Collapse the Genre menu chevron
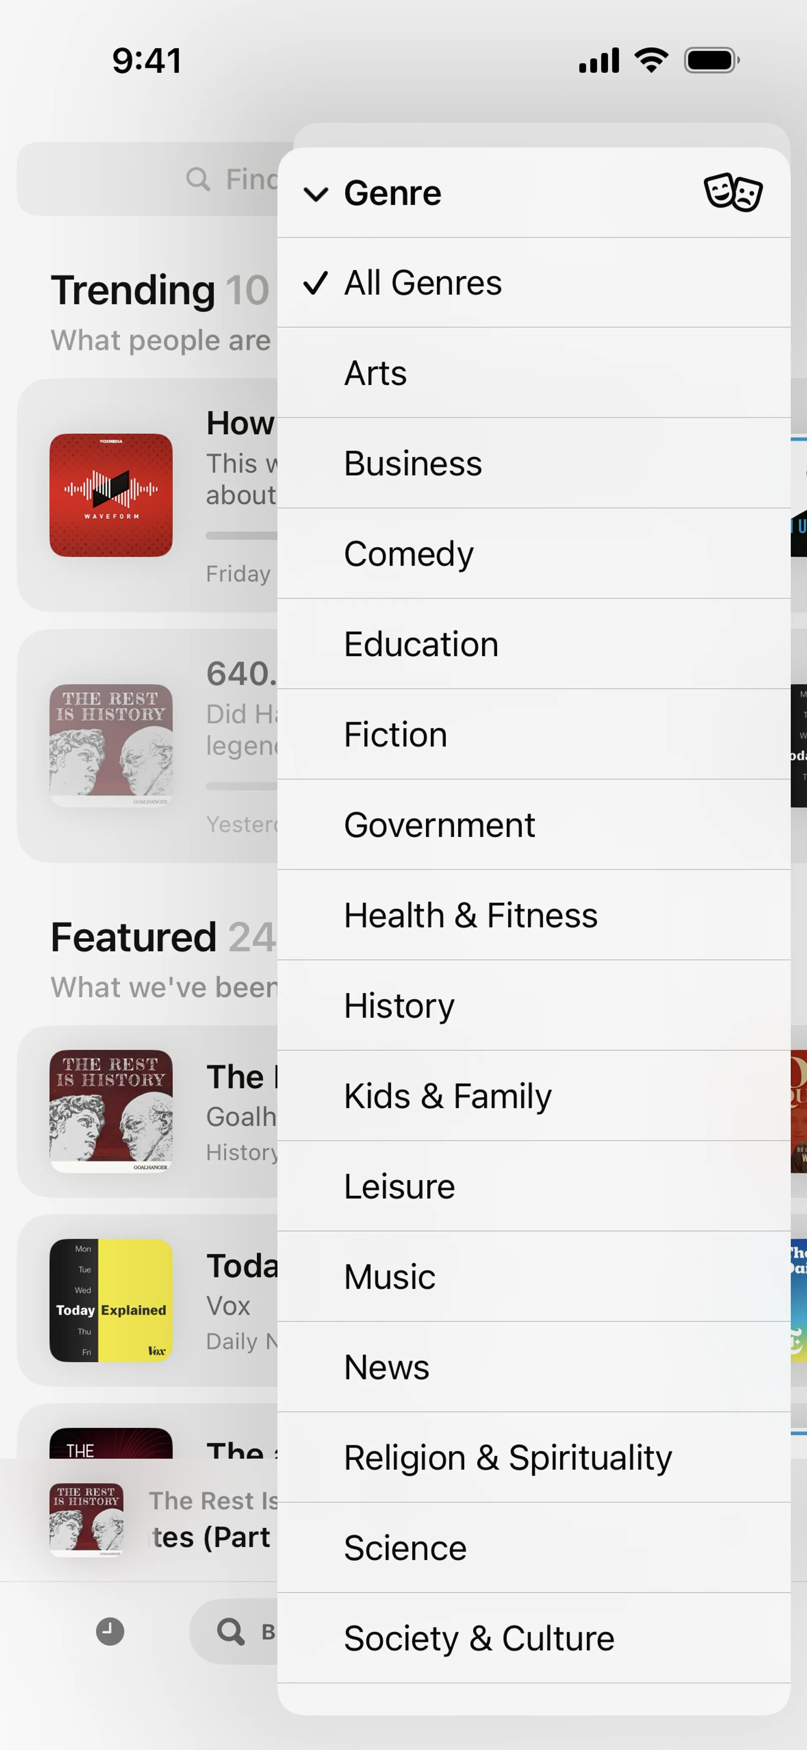Screen dimensions: 807x1750 (316, 194)
